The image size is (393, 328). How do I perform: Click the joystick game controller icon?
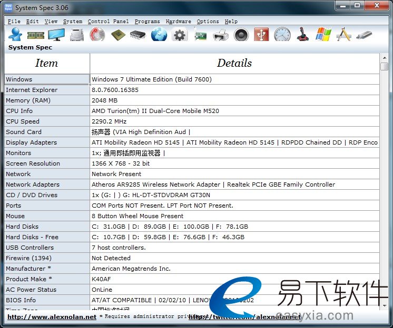tap(302, 34)
